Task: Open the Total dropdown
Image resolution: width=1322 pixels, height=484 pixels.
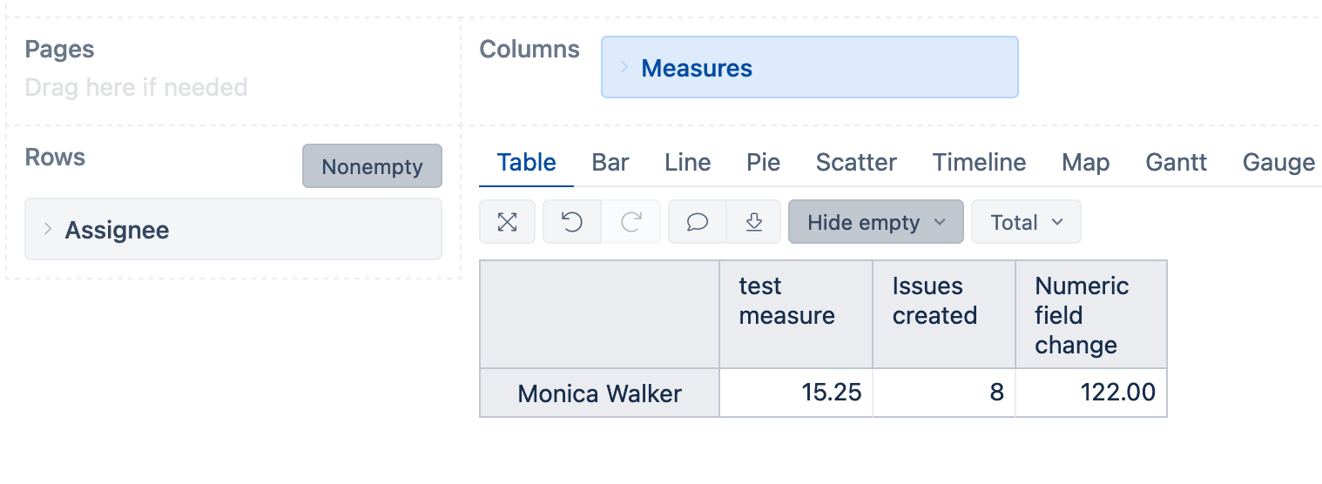Action: point(1026,222)
